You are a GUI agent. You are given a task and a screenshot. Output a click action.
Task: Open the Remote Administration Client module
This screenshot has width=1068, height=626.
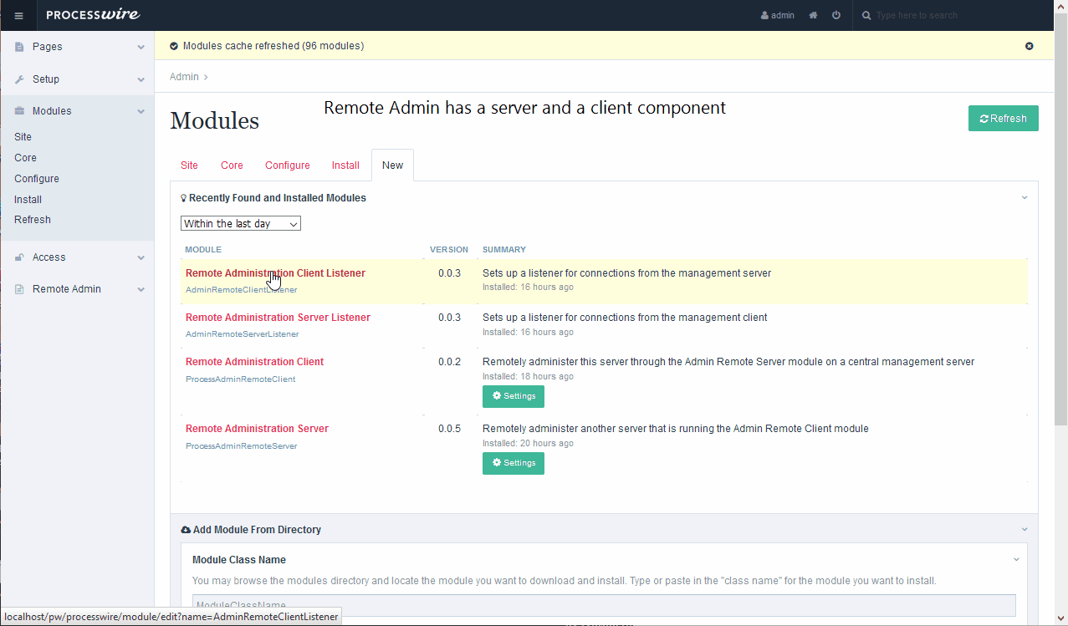(x=254, y=362)
